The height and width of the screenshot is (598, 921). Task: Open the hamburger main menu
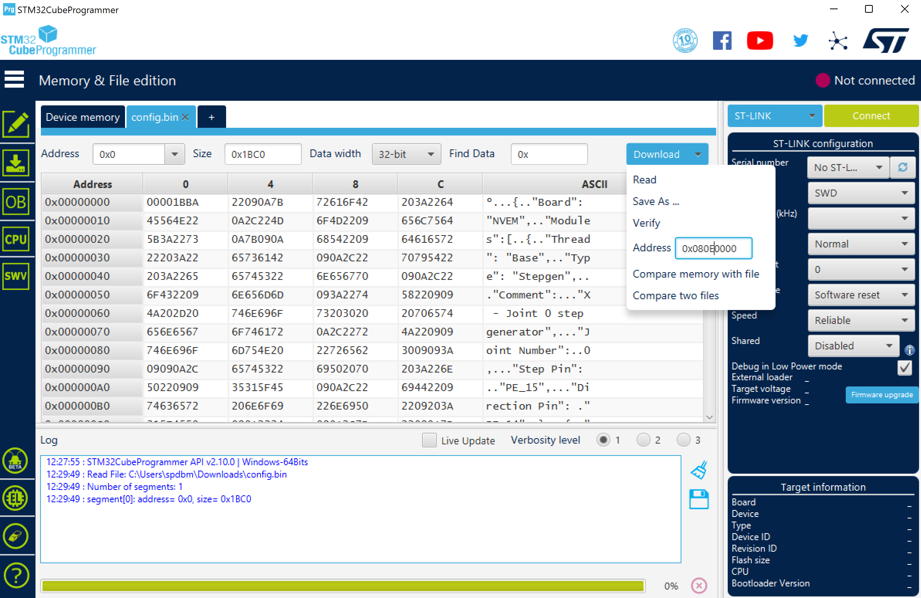coord(14,80)
